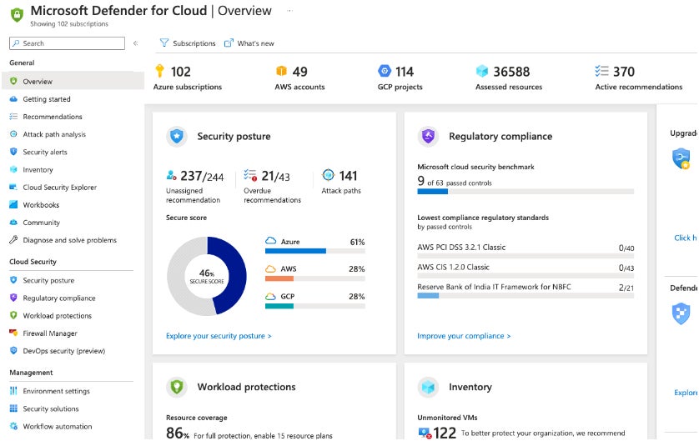Click the Active recommendations checklist icon
The image size is (699, 441).
[601, 71]
